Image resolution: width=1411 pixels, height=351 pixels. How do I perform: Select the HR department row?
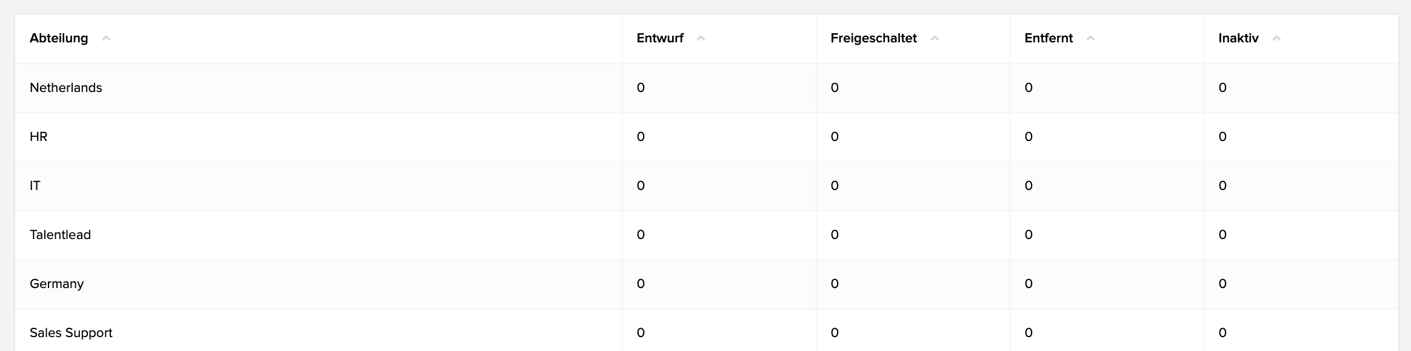[x=707, y=137]
